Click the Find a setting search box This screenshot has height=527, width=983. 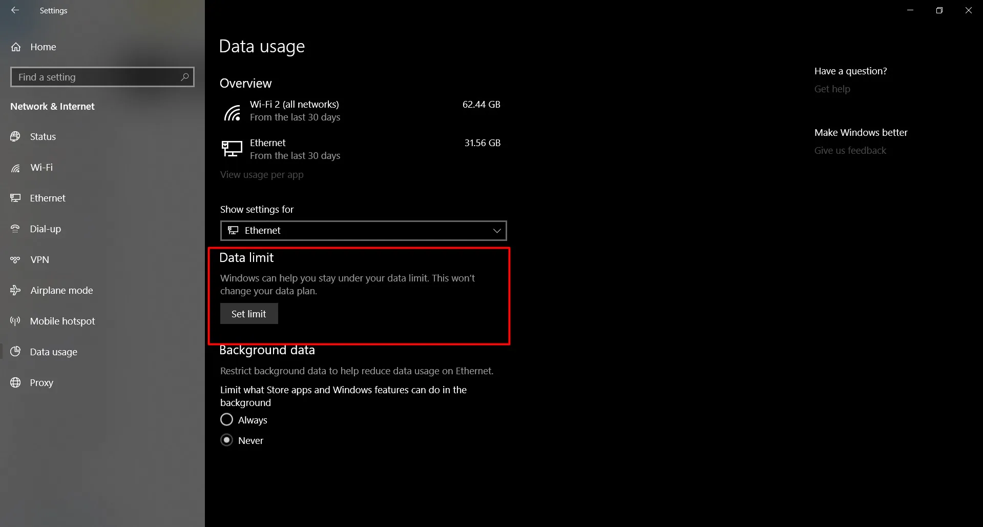click(x=102, y=77)
